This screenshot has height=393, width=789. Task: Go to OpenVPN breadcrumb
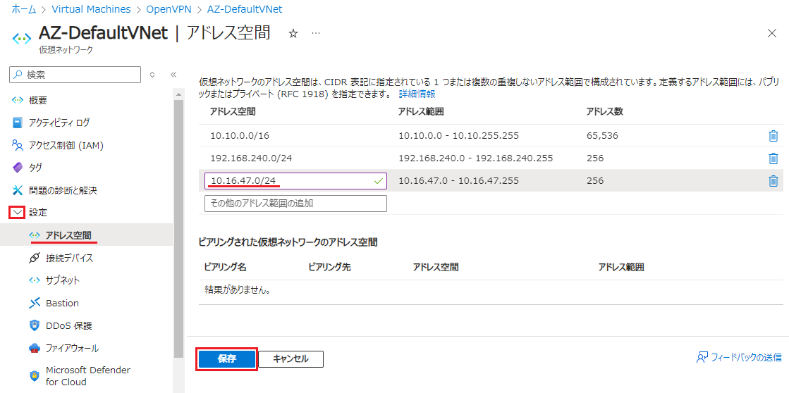pyautogui.click(x=169, y=9)
